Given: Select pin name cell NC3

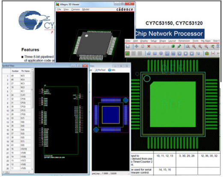Looking at the screenshot, I should 25,84.
